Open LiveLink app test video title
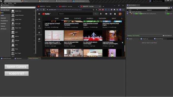 pyautogui.click(x=52, y=24)
